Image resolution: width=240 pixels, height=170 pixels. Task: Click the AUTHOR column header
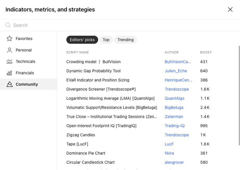[x=172, y=52]
